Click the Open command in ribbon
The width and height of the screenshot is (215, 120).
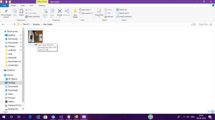[109, 10]
